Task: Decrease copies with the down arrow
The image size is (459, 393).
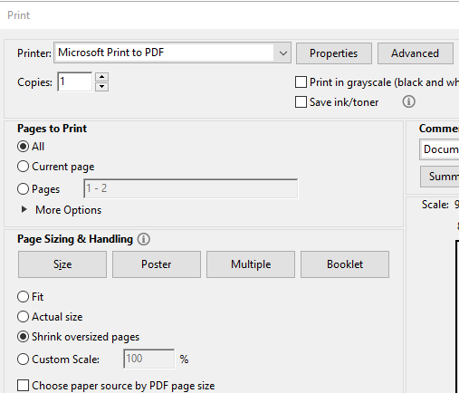Action: [x=102, y=87]
